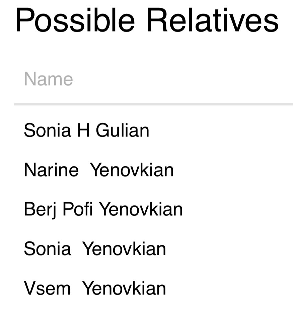The height and width of the screenshot is (327, 293).
Task: Click the first name "Vsem"
Action: tap(47, 288)
